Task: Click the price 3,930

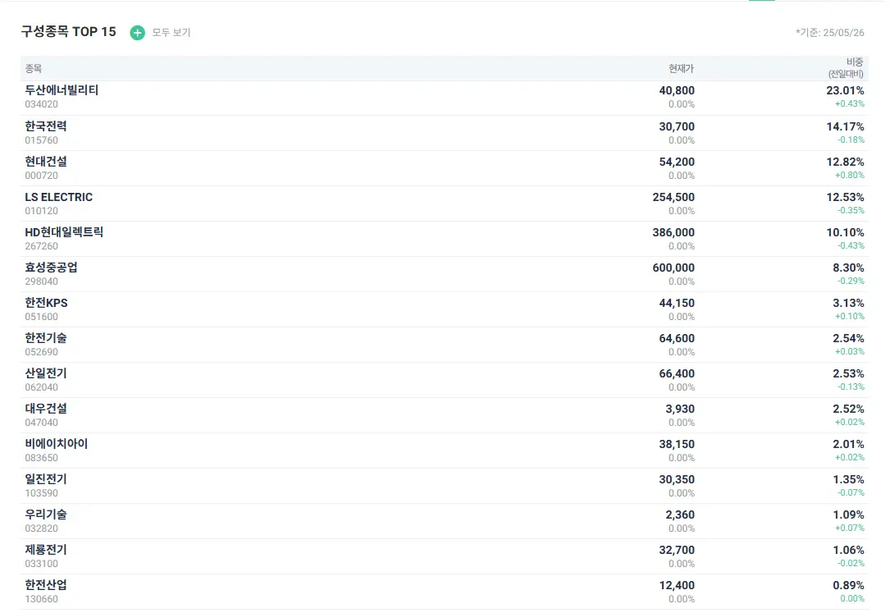Action: point(680,409)
